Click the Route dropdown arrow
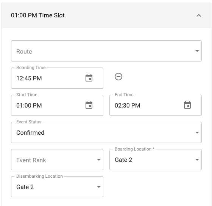The image size is (212, 206). point(197,51)
